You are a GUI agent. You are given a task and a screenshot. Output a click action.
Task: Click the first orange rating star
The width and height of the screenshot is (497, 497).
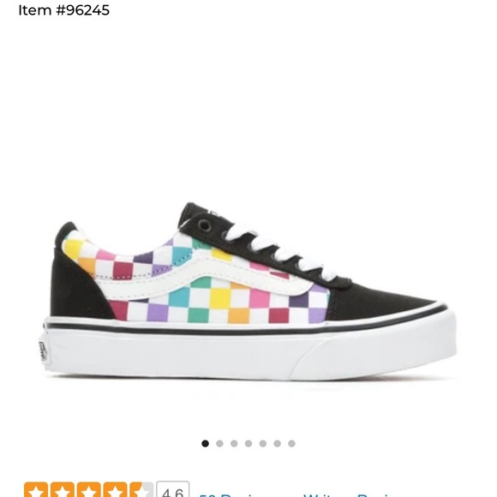pos(36,489)
